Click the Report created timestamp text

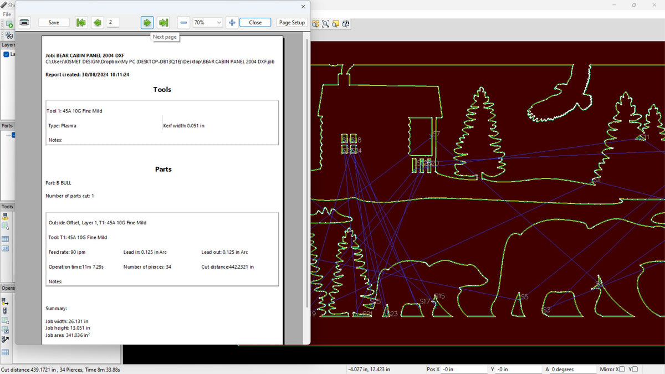coord(87,74)
